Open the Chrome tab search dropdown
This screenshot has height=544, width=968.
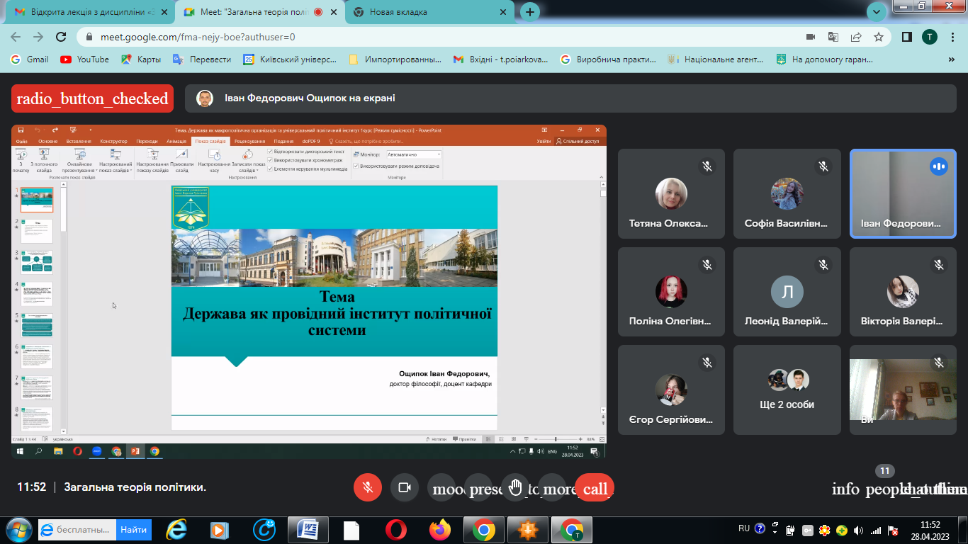click(877, 11)
